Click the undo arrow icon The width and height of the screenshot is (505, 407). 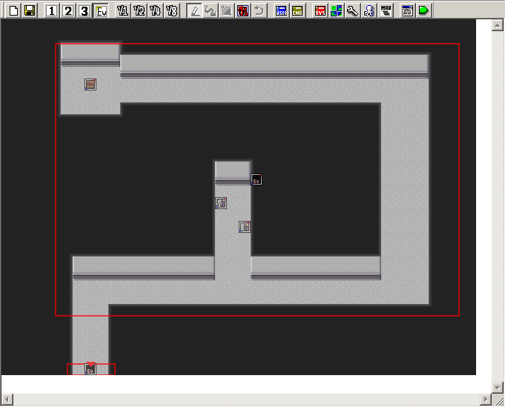259,10
